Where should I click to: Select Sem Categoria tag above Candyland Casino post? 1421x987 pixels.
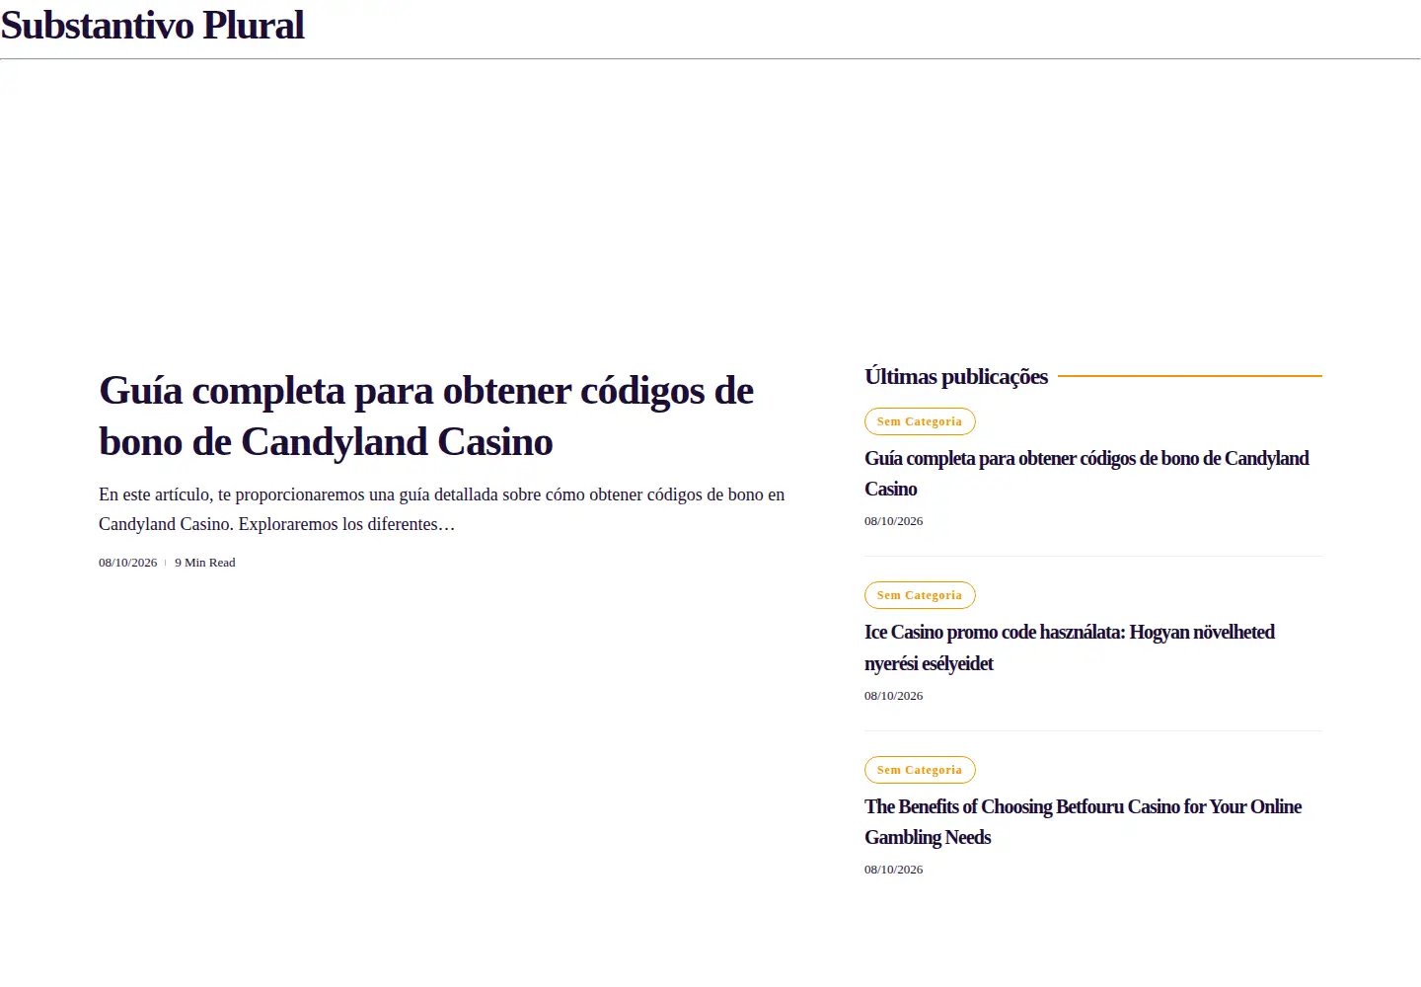[920, 421]
